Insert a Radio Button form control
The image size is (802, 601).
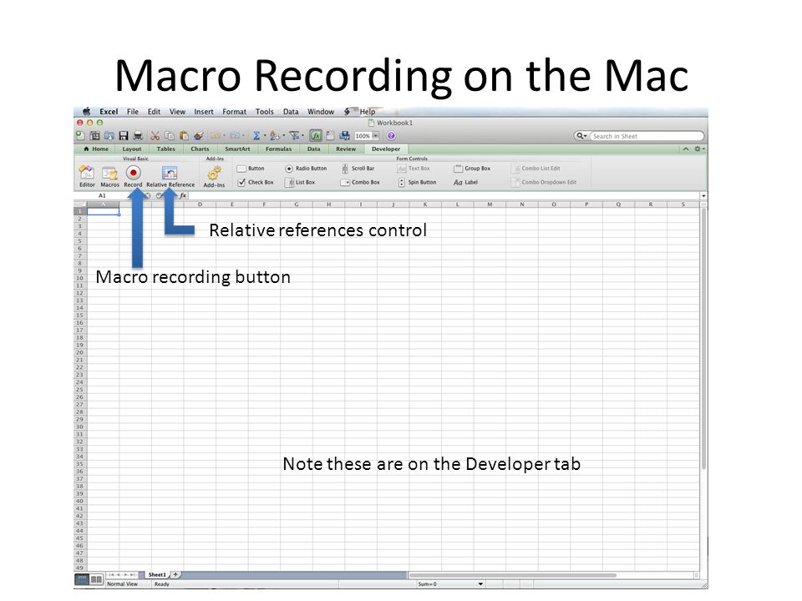[x=306, y=168]
